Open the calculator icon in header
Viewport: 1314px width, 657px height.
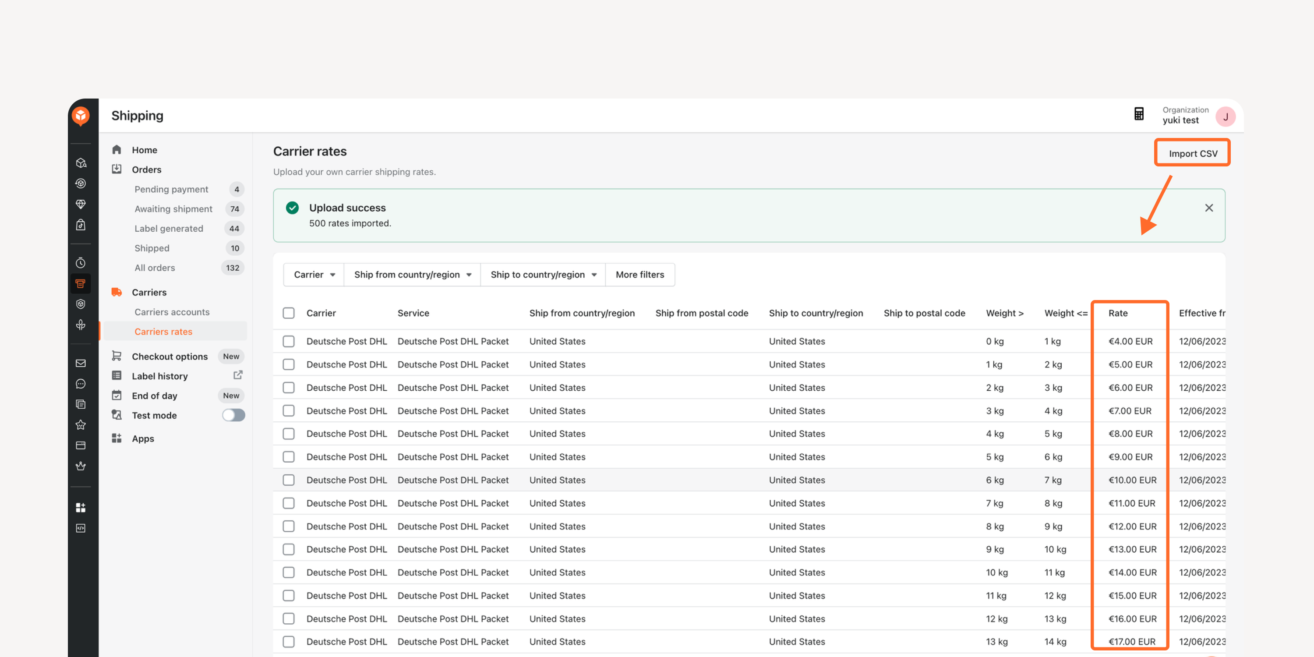coord(1138,114)
